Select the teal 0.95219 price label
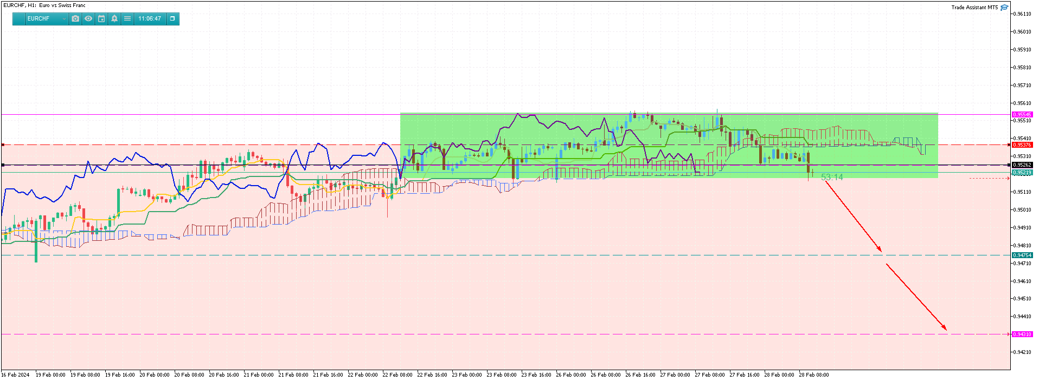Screen dimensions: 1039x381 coord(1022,173)
